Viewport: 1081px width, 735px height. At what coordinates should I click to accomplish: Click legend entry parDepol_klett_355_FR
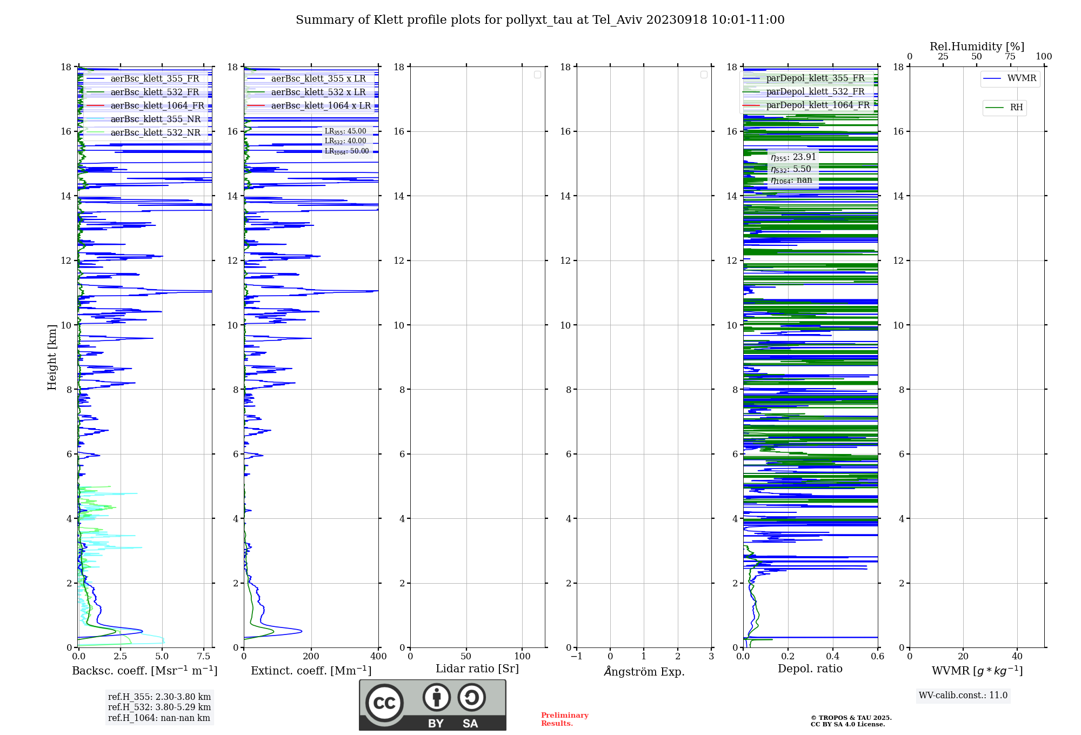(x=815, y=78)
